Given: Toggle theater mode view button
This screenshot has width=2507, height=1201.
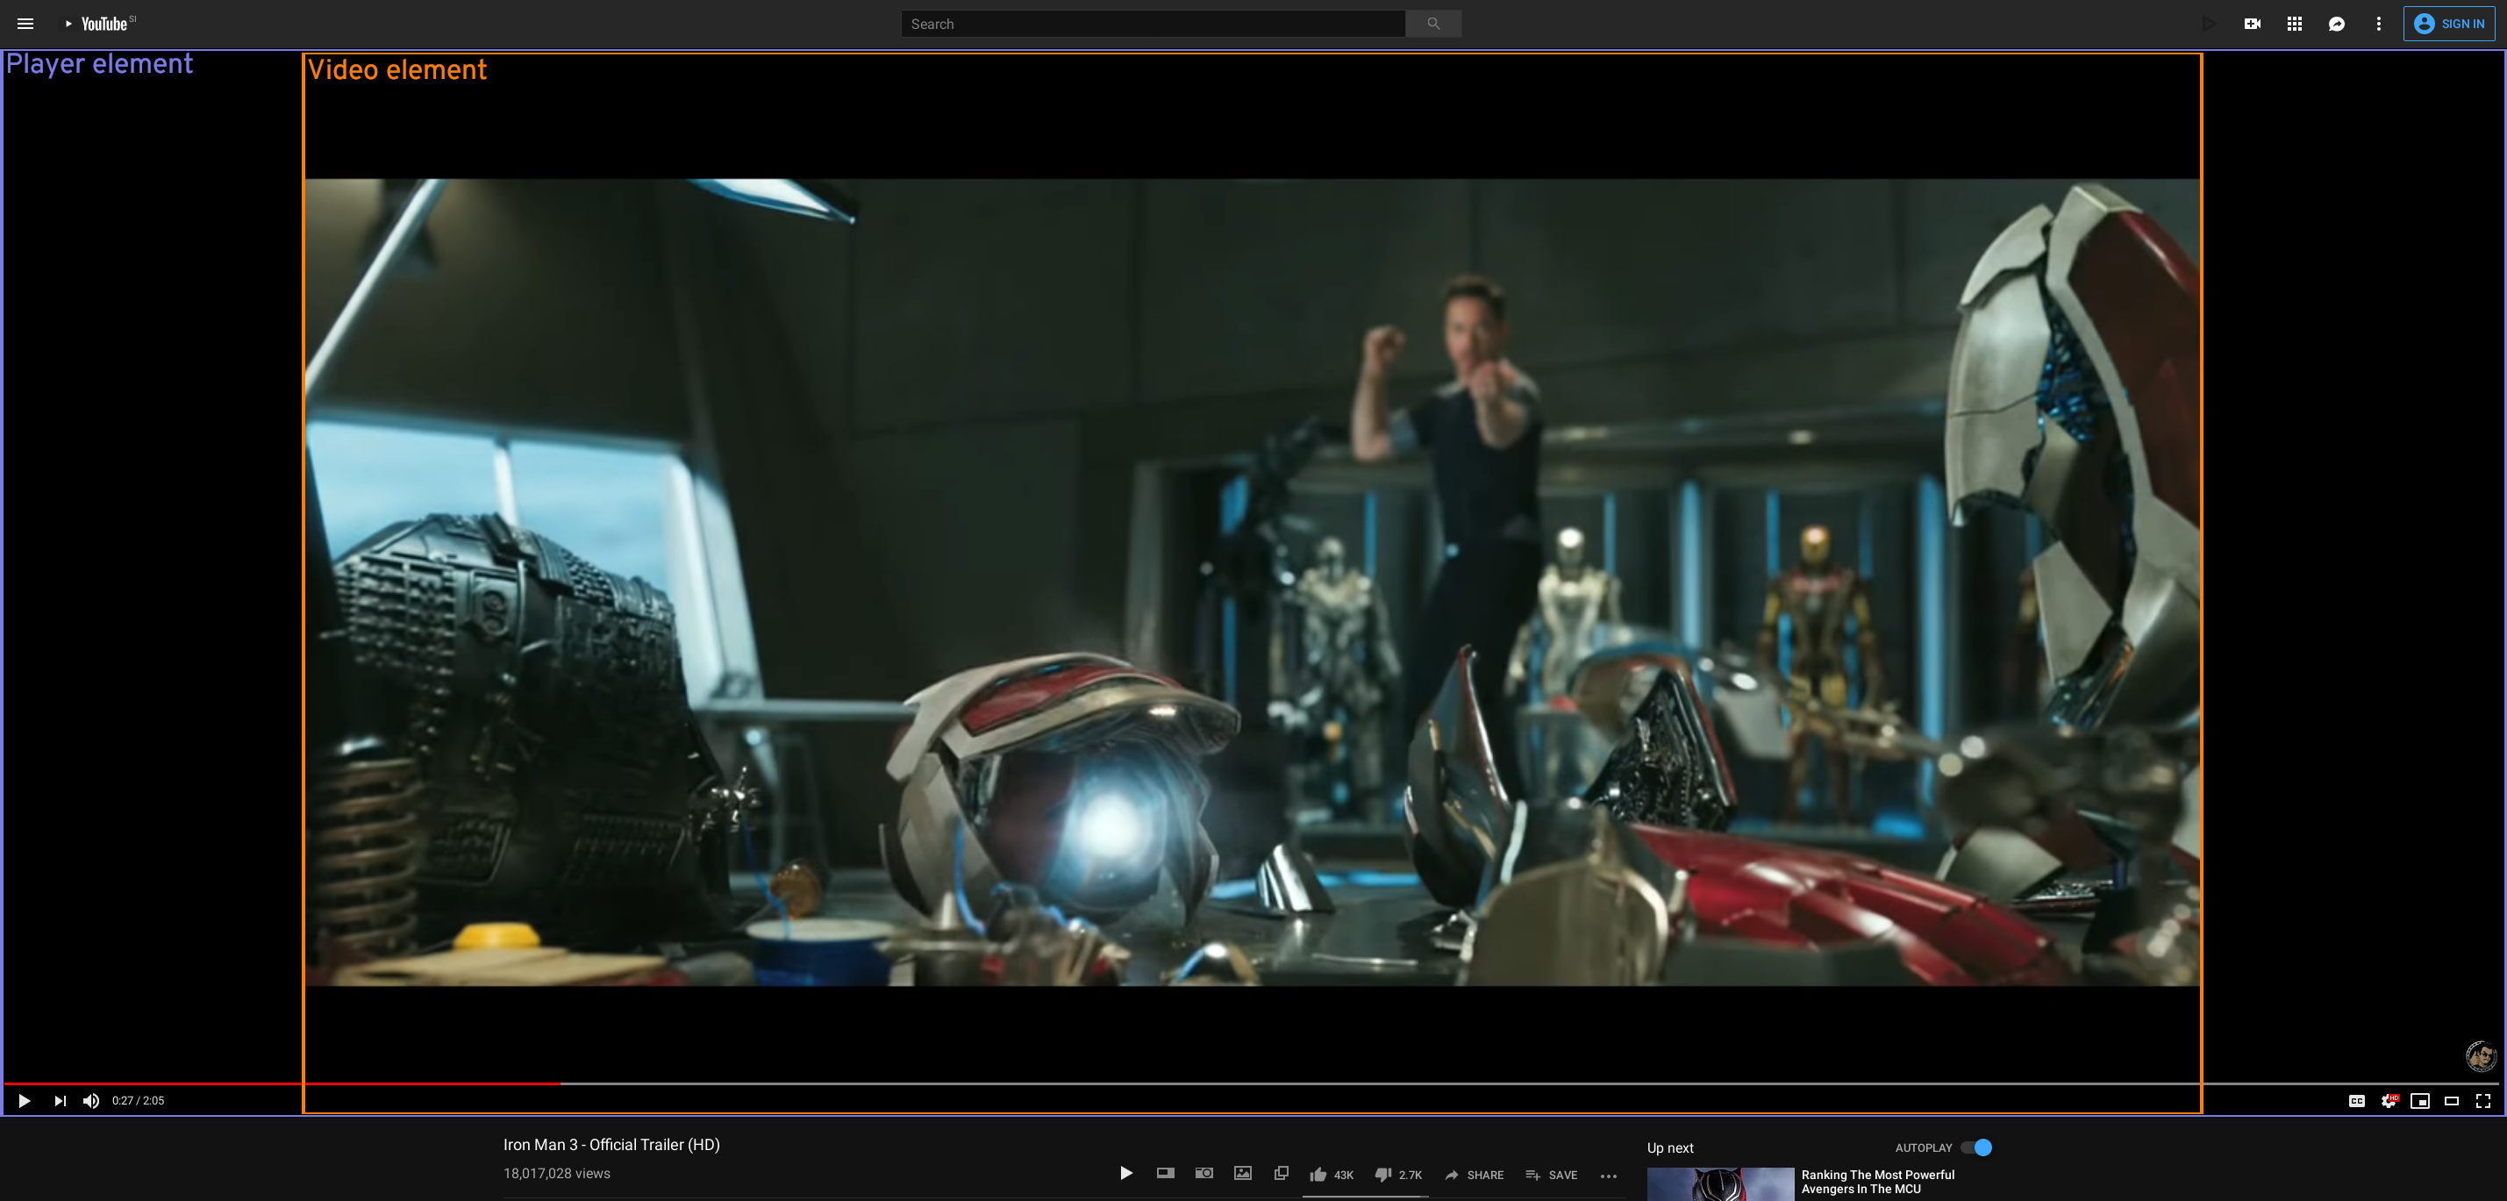Looking at the screenshot, I should coord(2452,1101).
